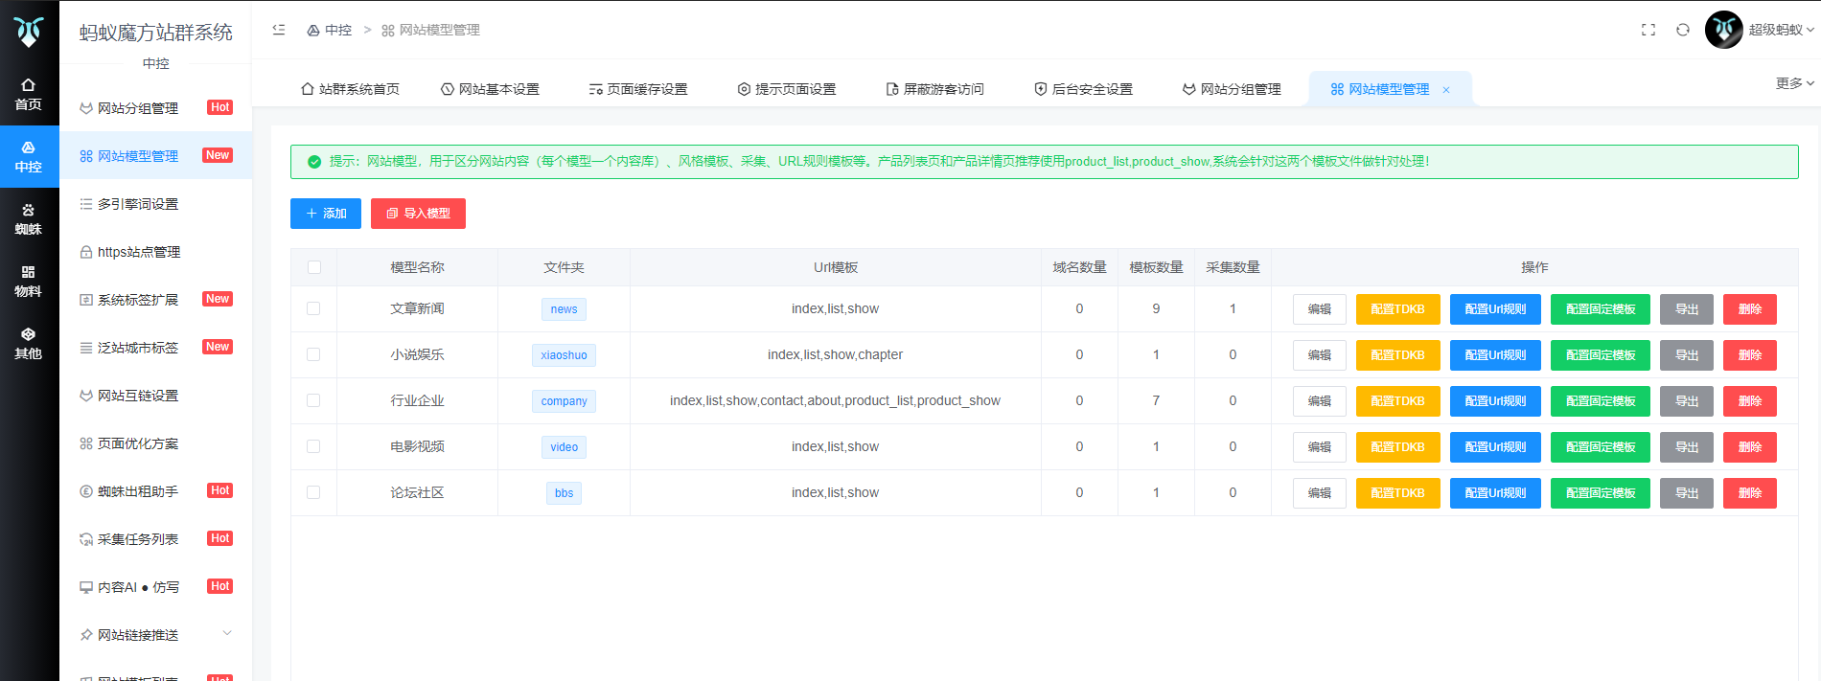
Task: Select the 行业企业 row checkbox
Action: coord(313,400)
